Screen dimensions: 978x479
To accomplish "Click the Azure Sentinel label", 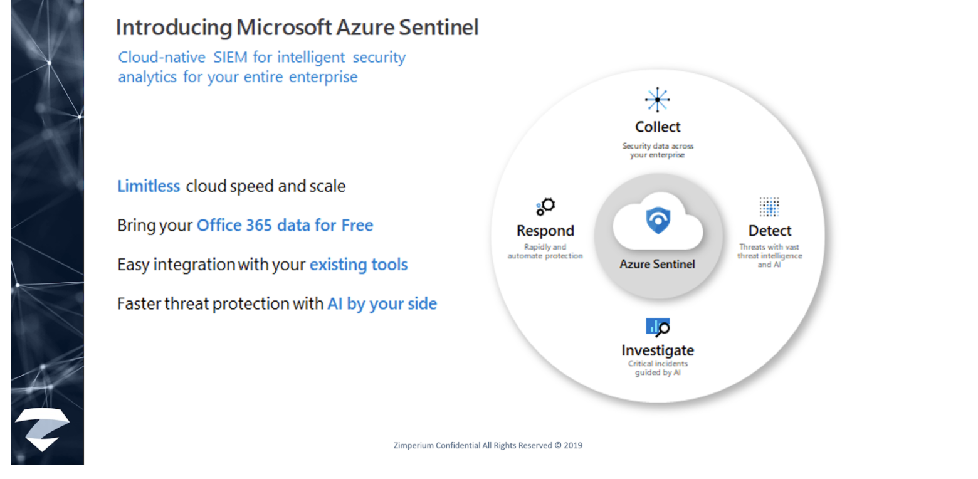I will click(657, 264).
